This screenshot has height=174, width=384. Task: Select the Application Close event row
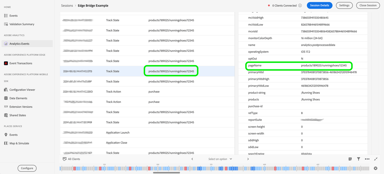coord(147,143)
